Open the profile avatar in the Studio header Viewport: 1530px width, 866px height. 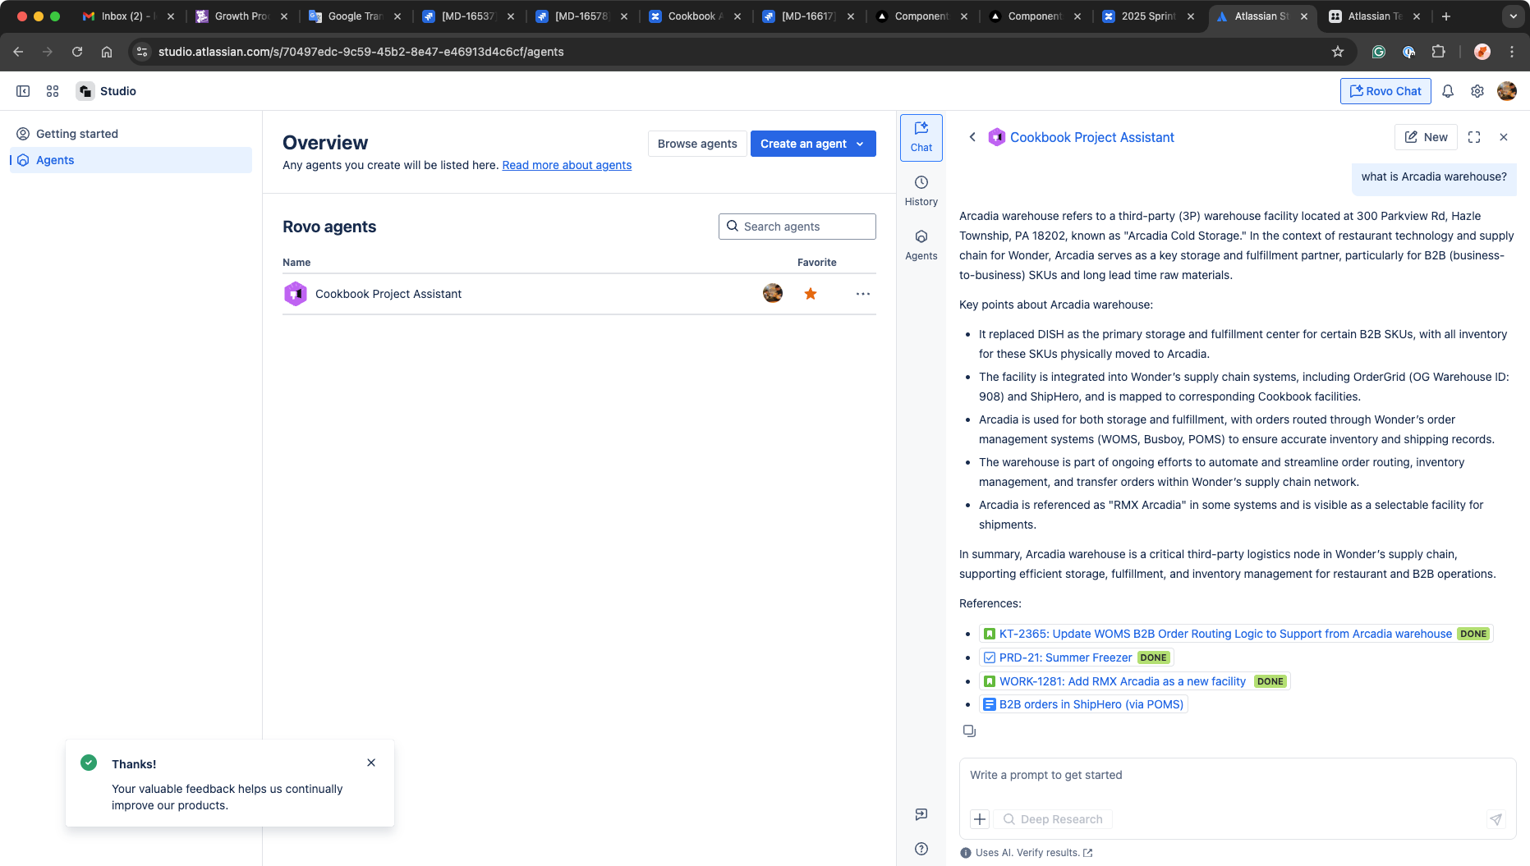[x=1507, y=91]
